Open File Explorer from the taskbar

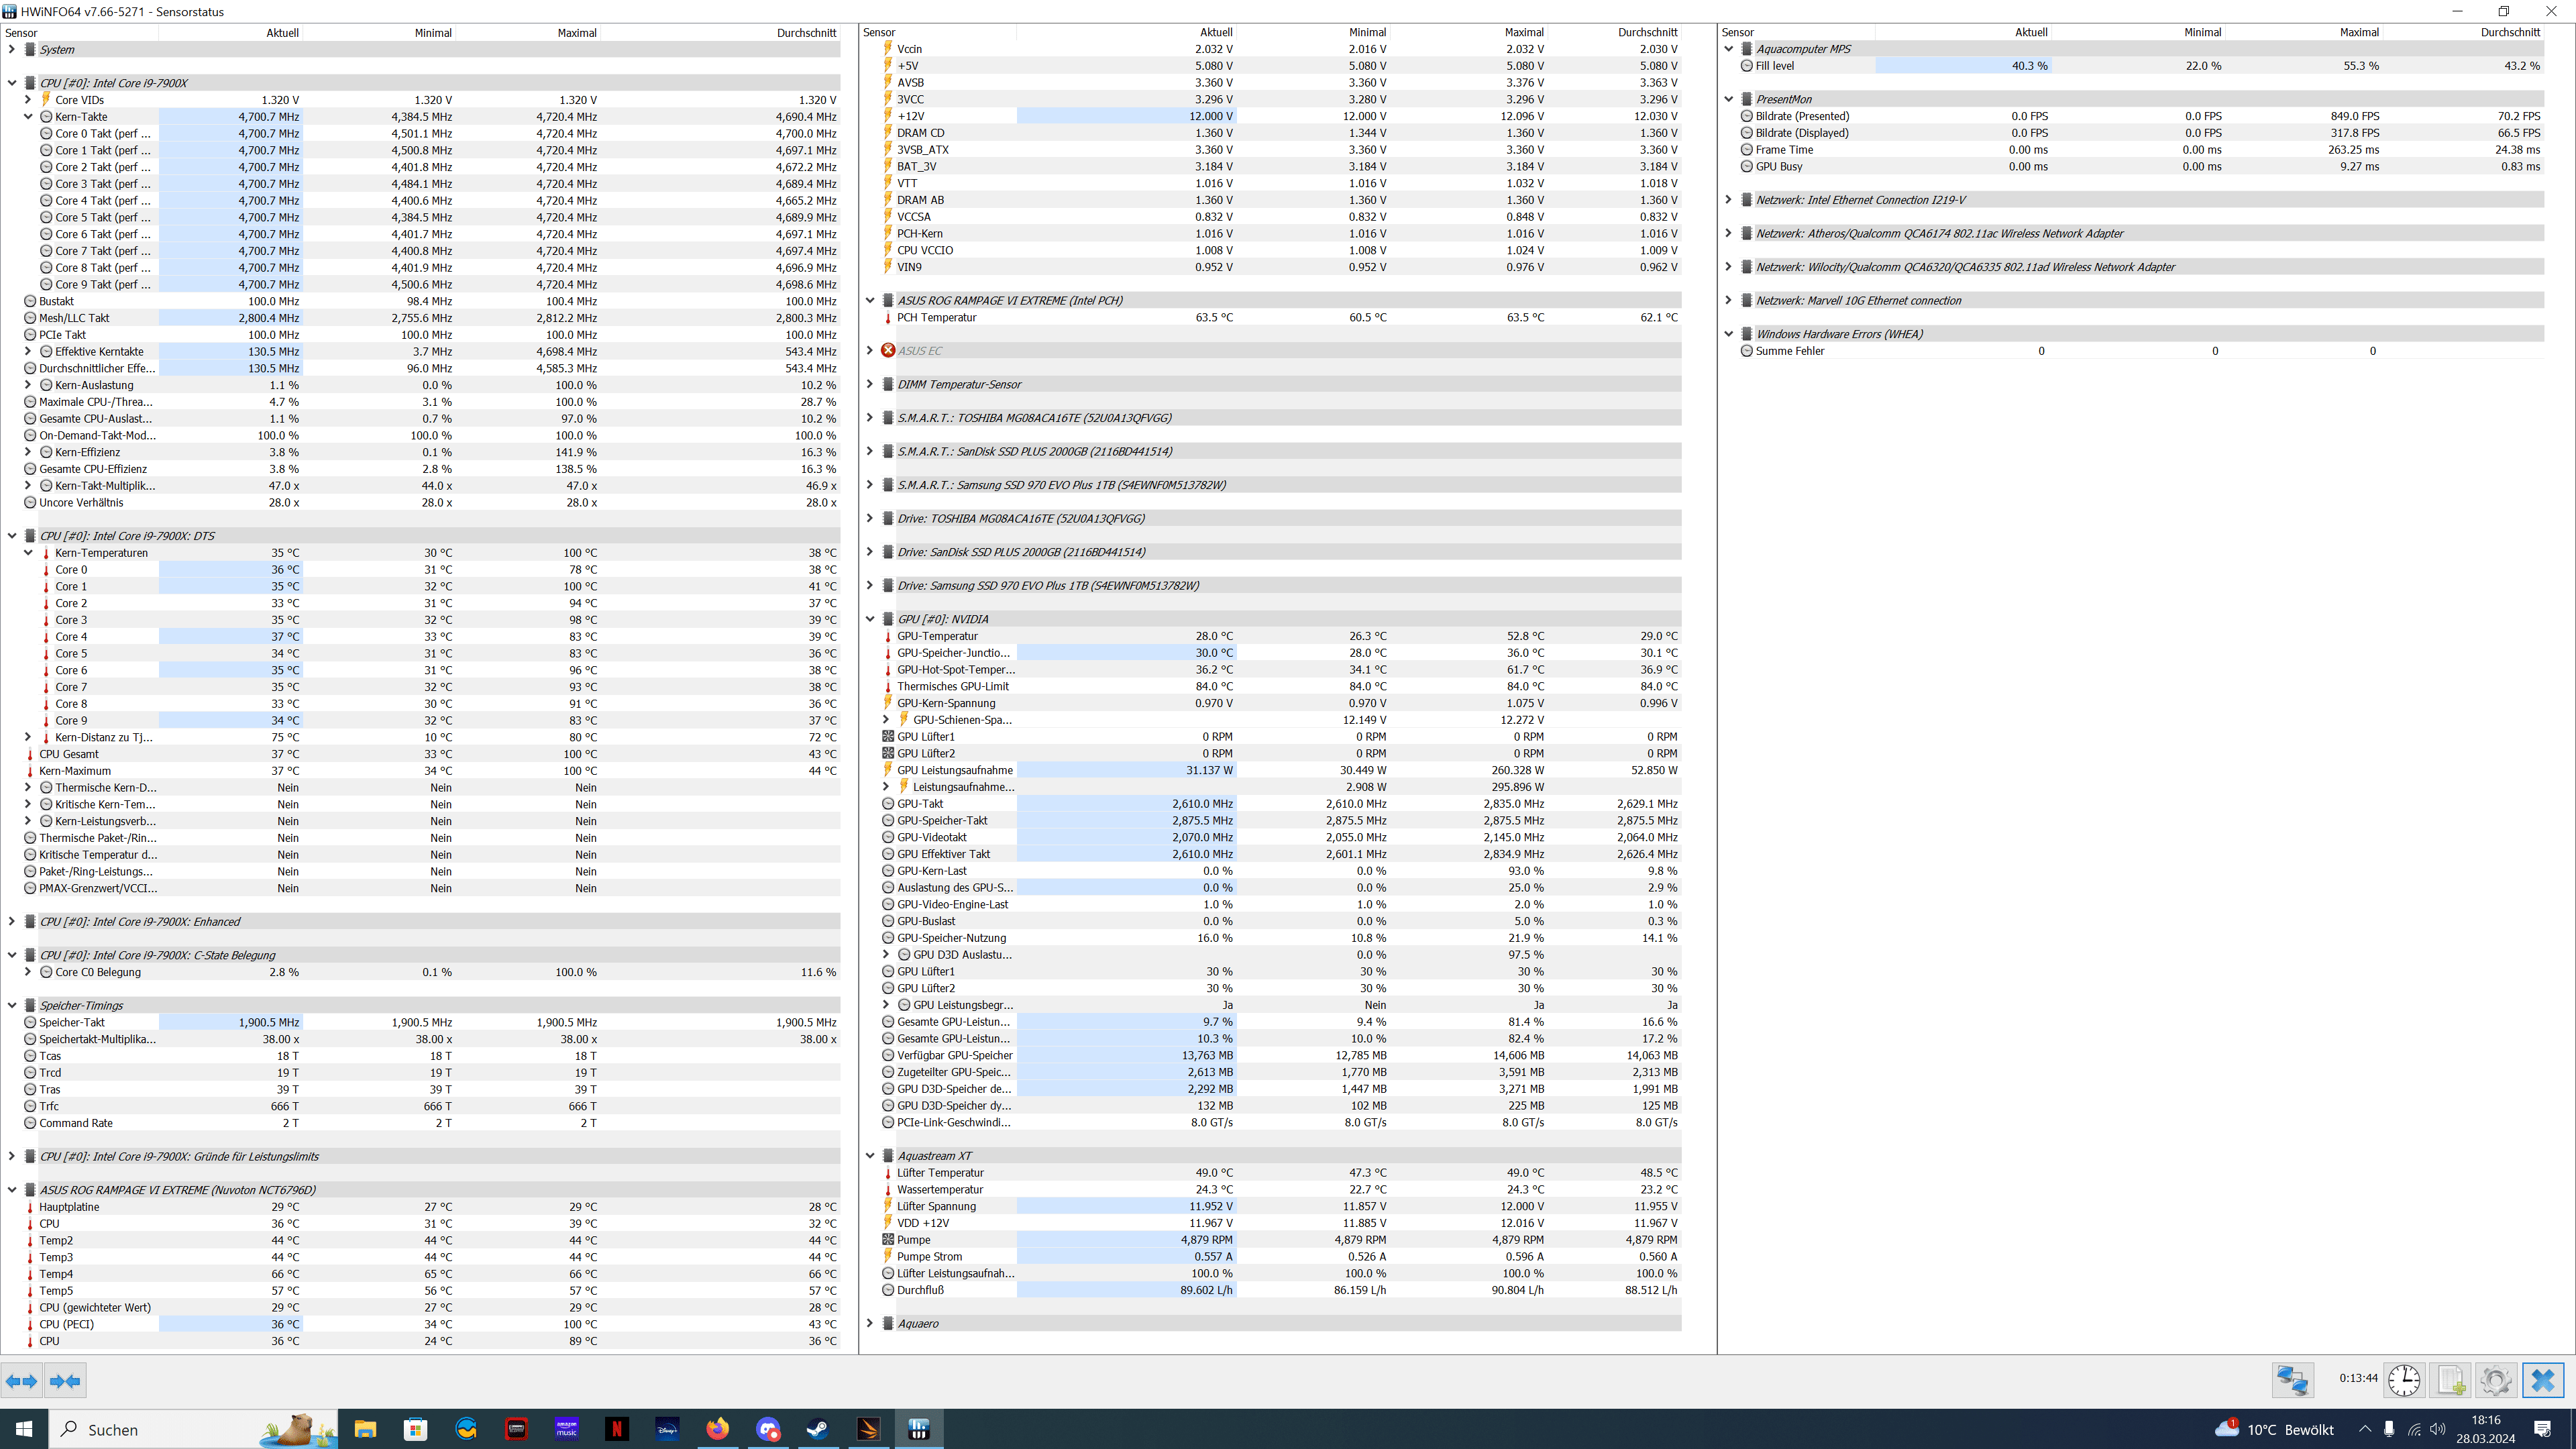[365, 1429]
